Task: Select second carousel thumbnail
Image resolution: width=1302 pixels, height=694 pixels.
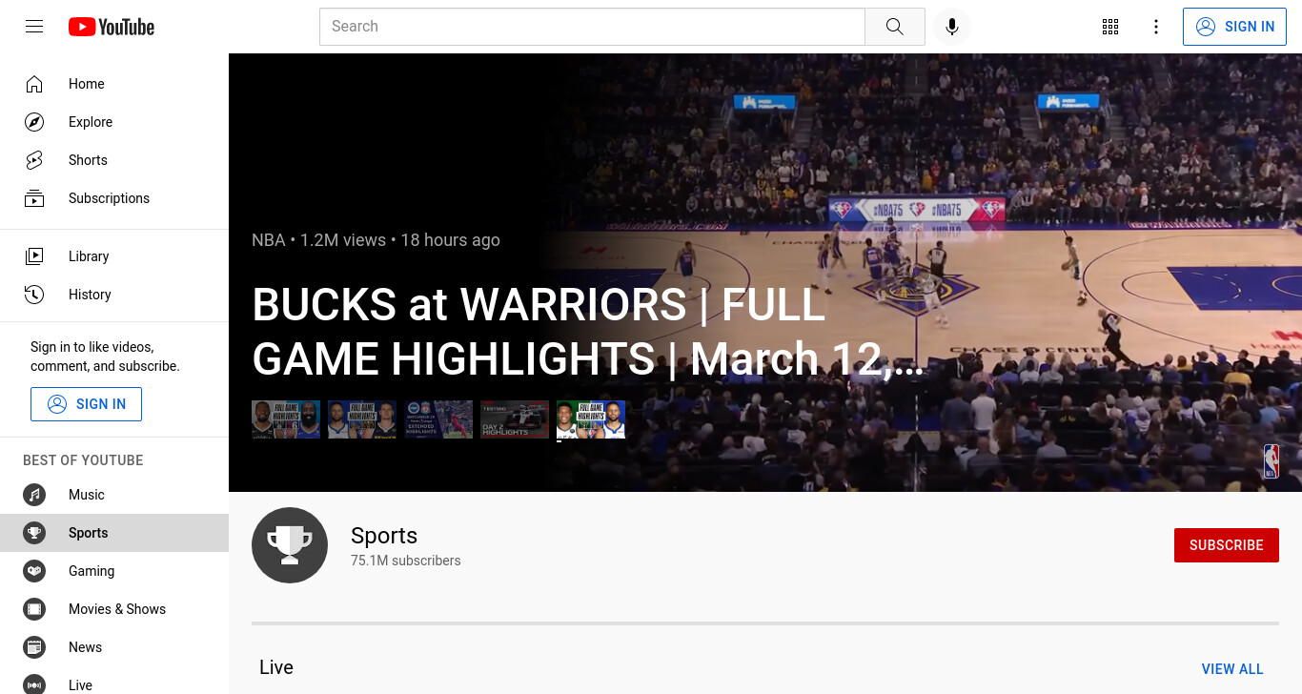Action: 362,419
